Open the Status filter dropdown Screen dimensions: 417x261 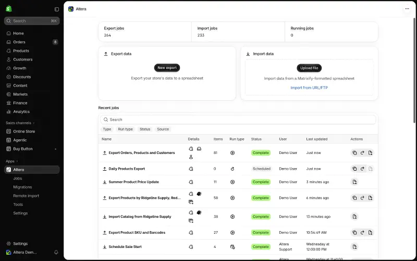pyautogui.click(x=145, y=129)
